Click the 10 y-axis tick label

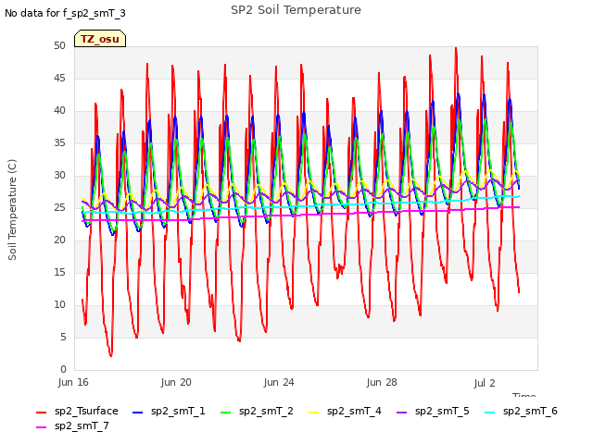pos(59,304)
